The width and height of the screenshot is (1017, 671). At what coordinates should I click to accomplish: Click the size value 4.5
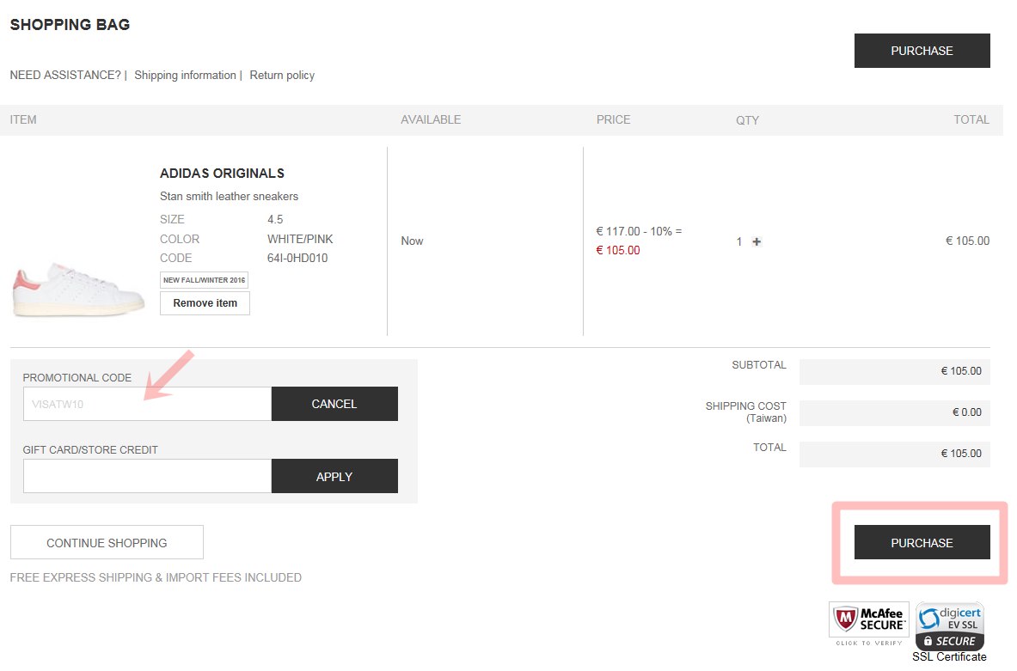(x=275, y=220)
